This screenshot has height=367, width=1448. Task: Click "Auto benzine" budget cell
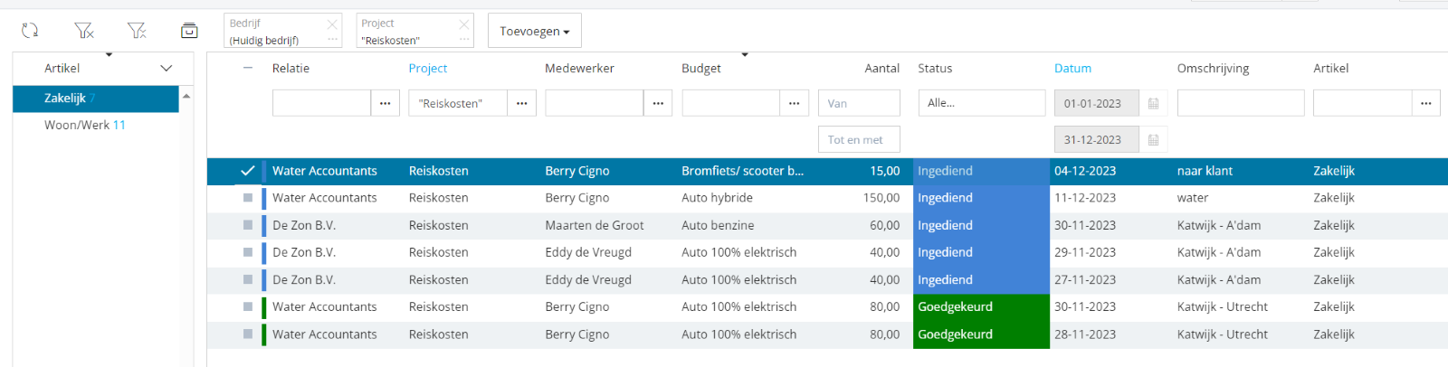[x=718, y=225]
